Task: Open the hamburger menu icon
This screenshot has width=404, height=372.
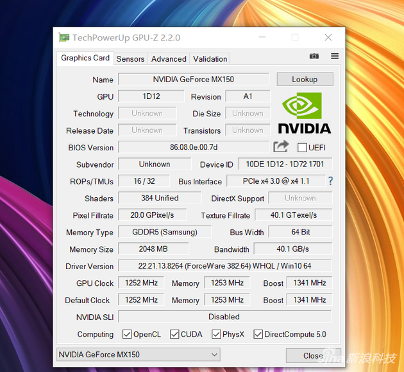Action: tap(335, 56)
